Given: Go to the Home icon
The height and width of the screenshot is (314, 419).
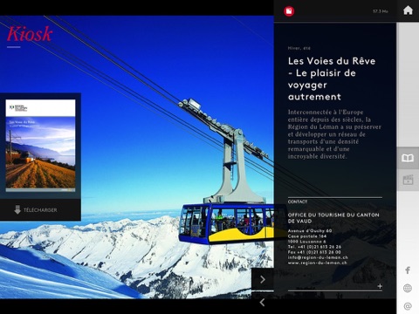Looking at the screenshot, I should click(x=408, y=10).
